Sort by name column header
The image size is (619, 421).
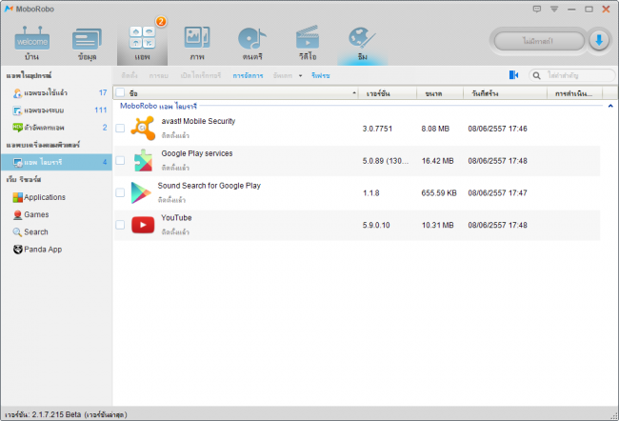click(235, 93)
